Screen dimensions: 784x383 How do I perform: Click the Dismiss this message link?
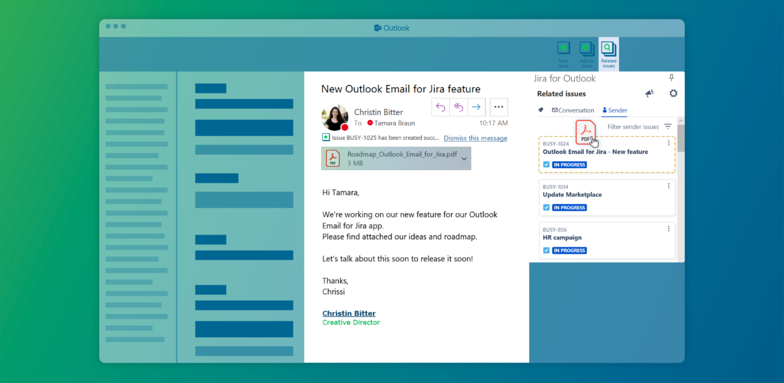(475, 138)
